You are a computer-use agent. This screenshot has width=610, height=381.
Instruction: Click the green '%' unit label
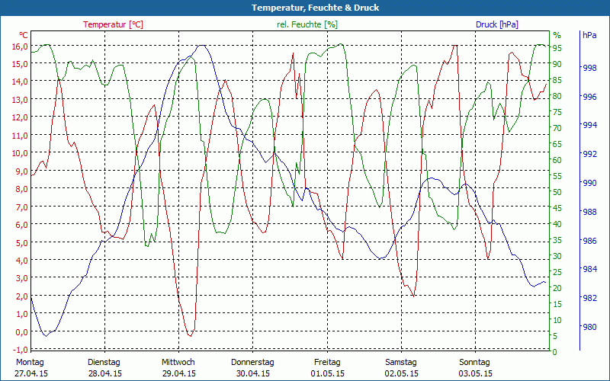557,35
